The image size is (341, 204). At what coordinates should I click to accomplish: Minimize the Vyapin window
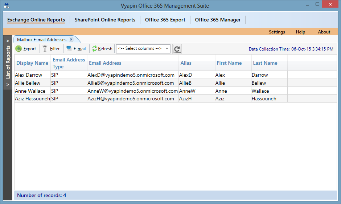coord(308,5)
